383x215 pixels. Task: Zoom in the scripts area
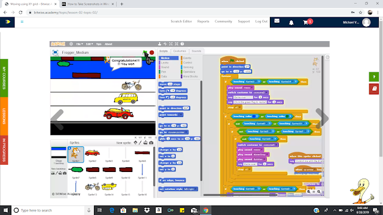tap(319, 192)
